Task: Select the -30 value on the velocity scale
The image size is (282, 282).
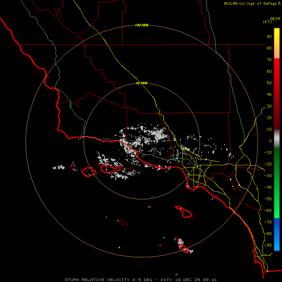Action: 268,176
